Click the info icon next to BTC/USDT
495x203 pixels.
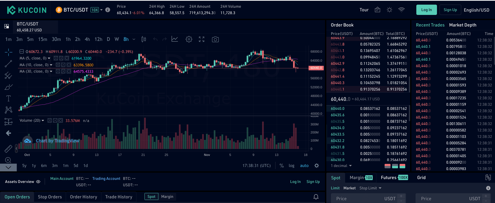pyautogui.click(x=108, y=10)
